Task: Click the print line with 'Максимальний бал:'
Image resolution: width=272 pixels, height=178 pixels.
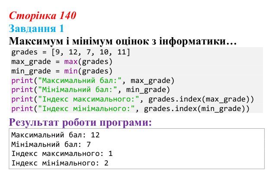Action: point(93,81)
